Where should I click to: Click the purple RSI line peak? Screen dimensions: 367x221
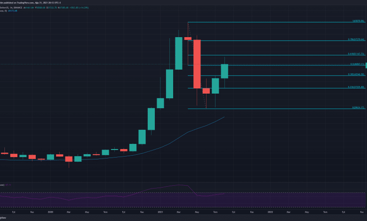179,185
